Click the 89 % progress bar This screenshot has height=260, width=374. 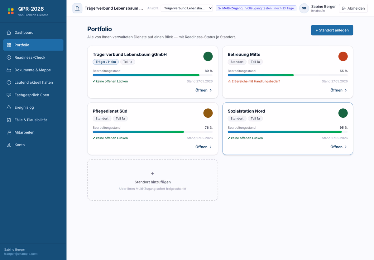tap(153, 75)
